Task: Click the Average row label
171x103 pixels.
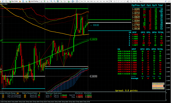Action: pos(135,78)
